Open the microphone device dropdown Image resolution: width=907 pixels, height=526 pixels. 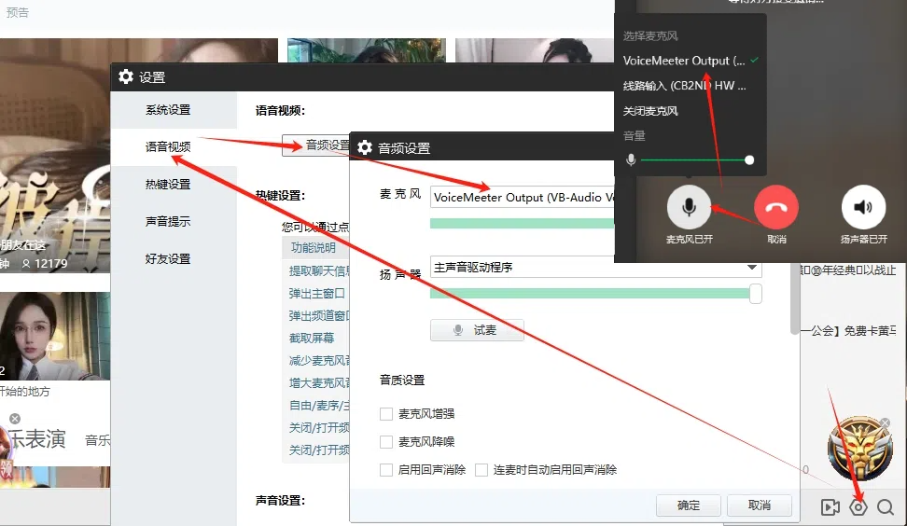[522, 197]
